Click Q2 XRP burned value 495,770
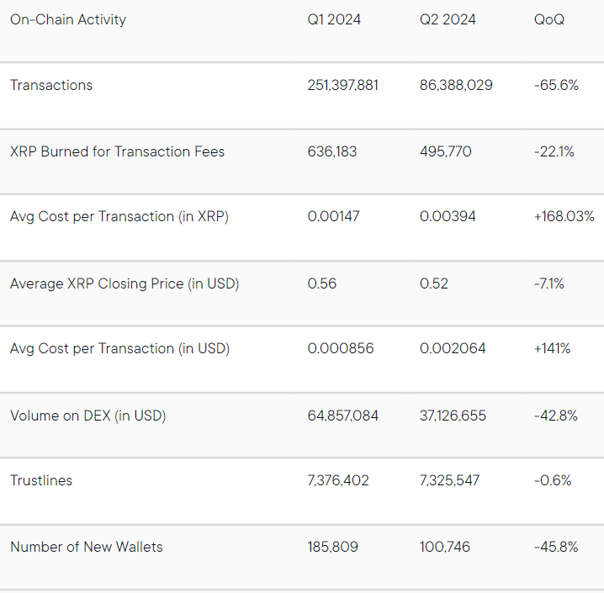Screen dimensions: 604x593 click(x=446, y=151)
